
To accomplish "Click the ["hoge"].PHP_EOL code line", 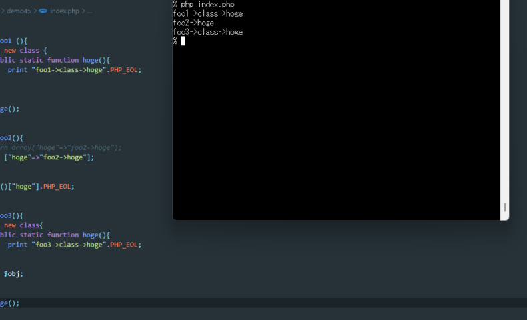I will pos(37,187).
